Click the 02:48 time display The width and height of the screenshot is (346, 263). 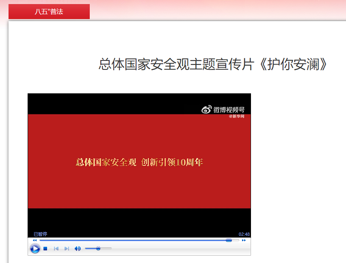click(244, 234)
